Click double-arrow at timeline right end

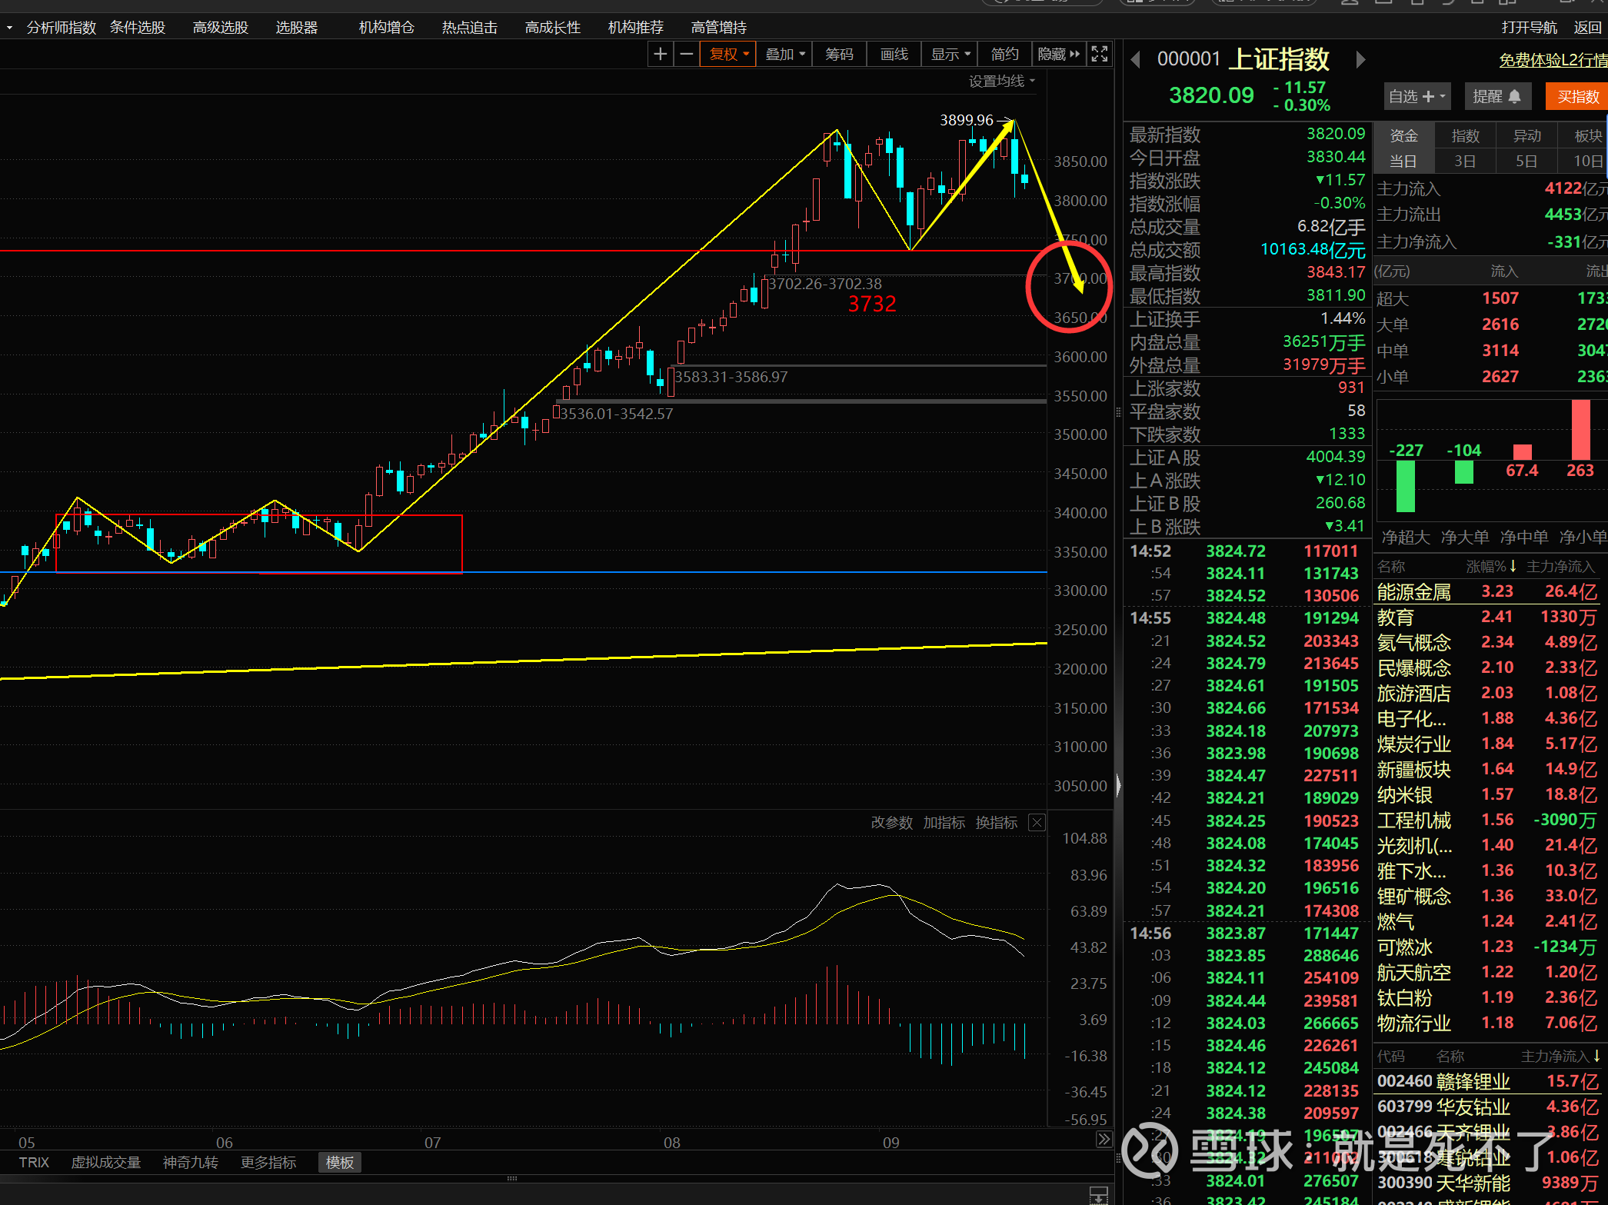(x=1104, y=1139)
